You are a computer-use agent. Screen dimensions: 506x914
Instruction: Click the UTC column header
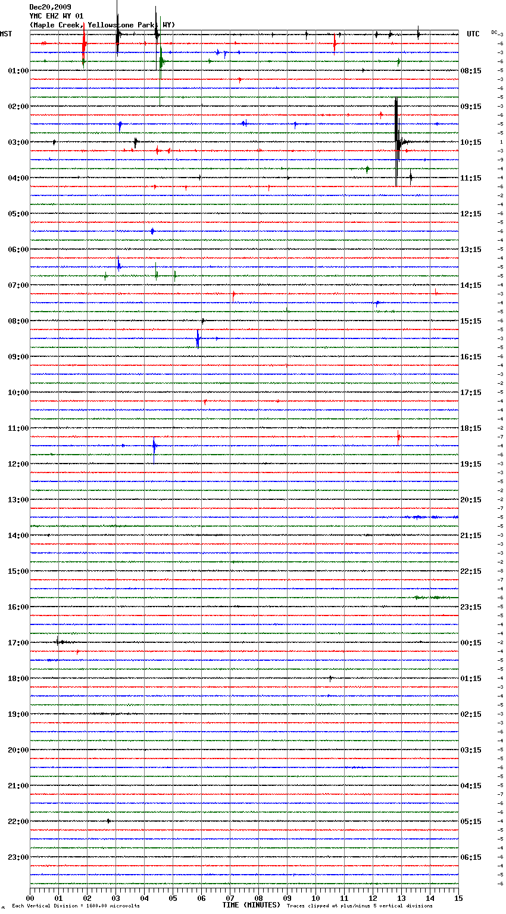(x=473, y=34)
